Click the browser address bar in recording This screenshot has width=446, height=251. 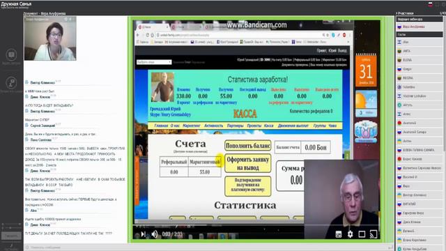click(239, 35)
